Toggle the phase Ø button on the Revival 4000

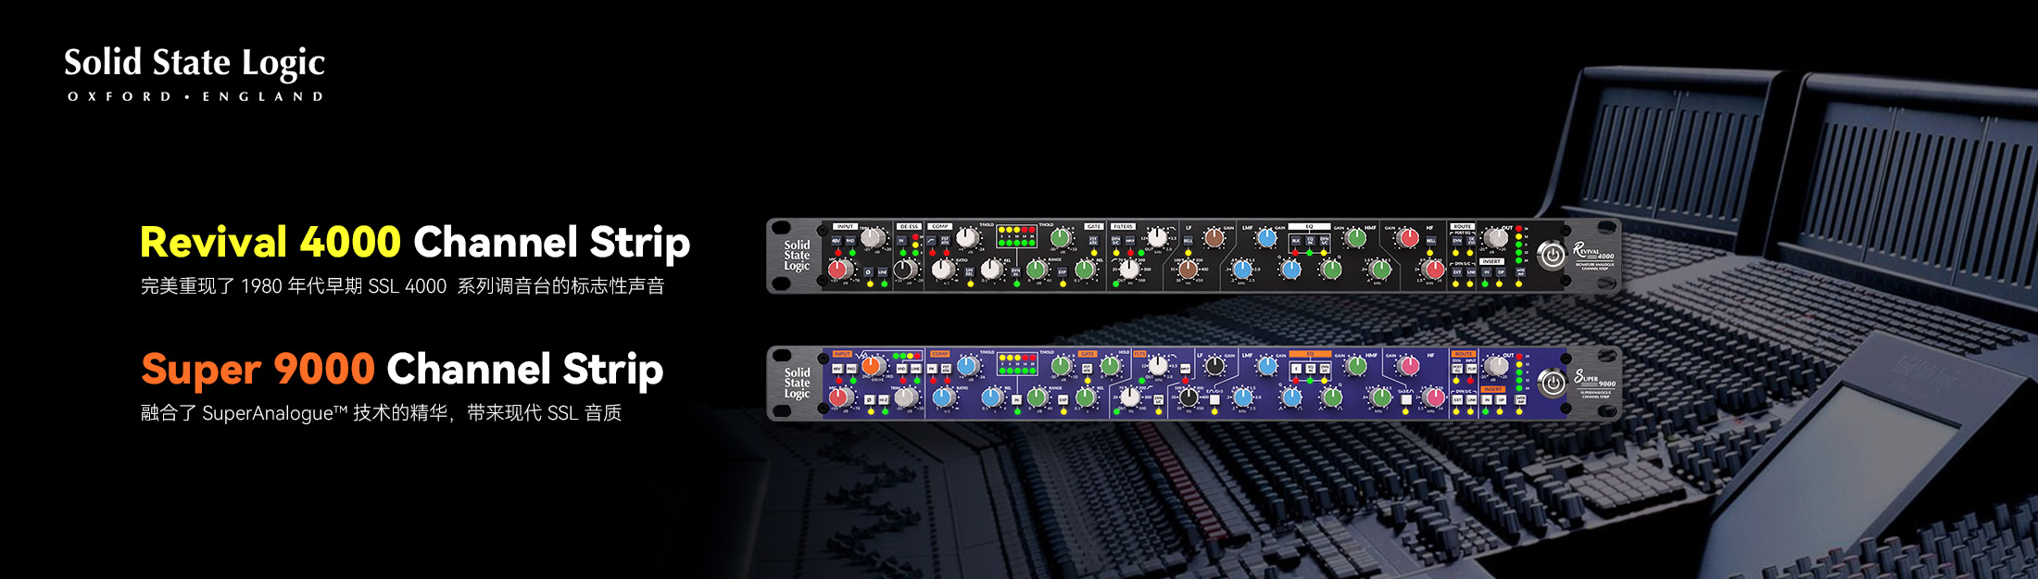tap(869, 272)
